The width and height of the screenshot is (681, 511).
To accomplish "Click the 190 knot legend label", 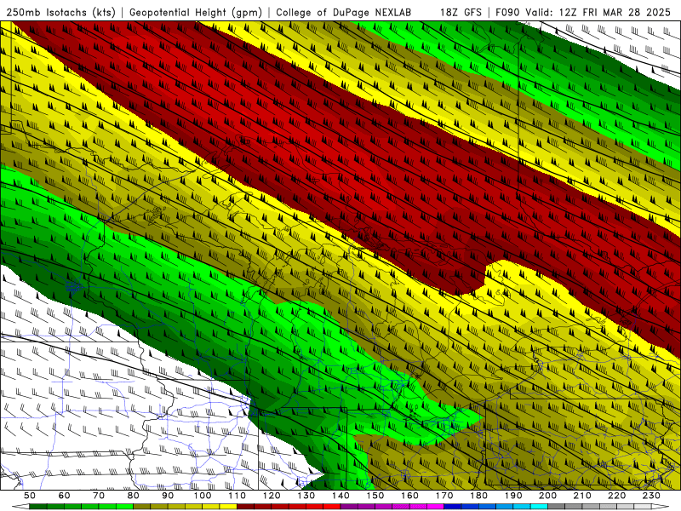I will [513, 496].
